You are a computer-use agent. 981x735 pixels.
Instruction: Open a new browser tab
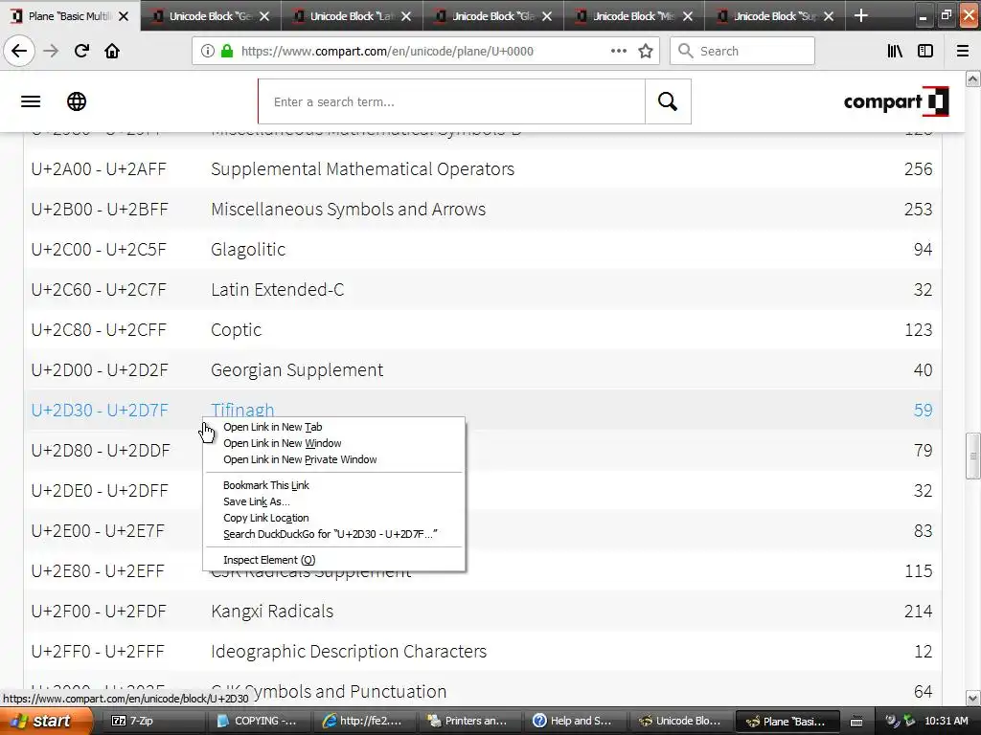point(861,15)
